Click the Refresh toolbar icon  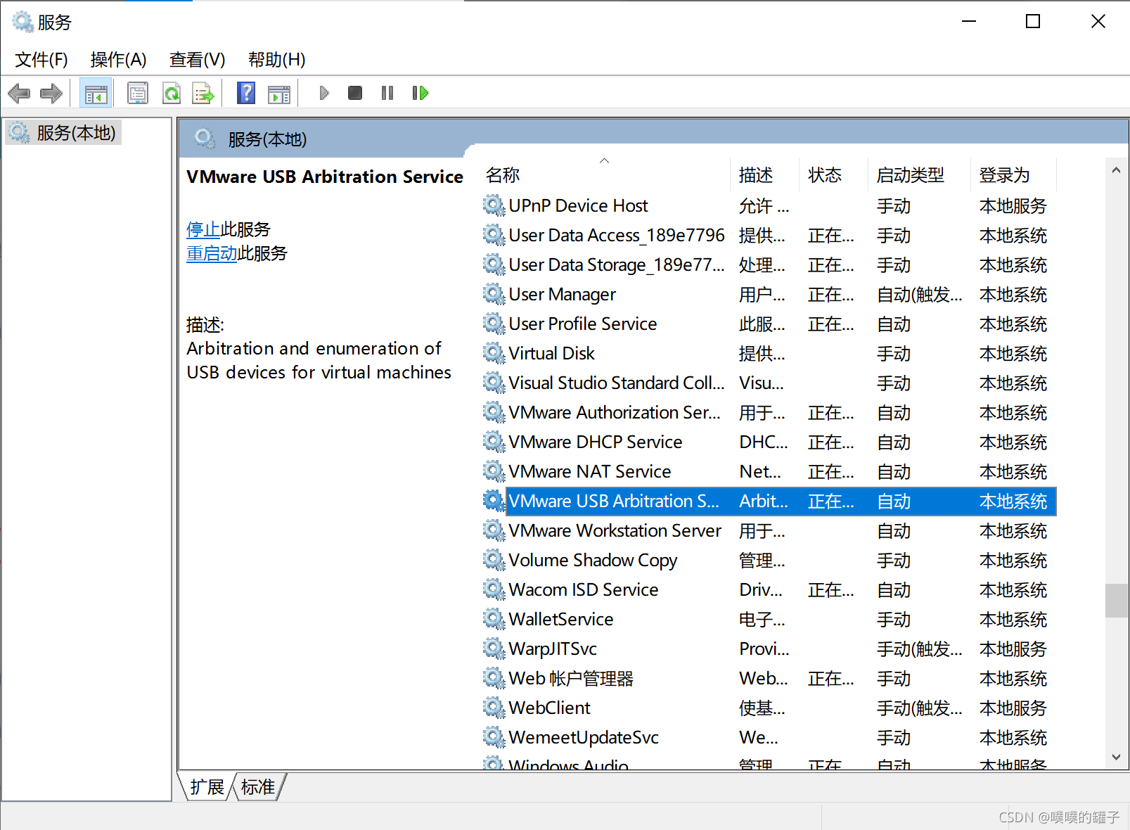click(172, 93)
